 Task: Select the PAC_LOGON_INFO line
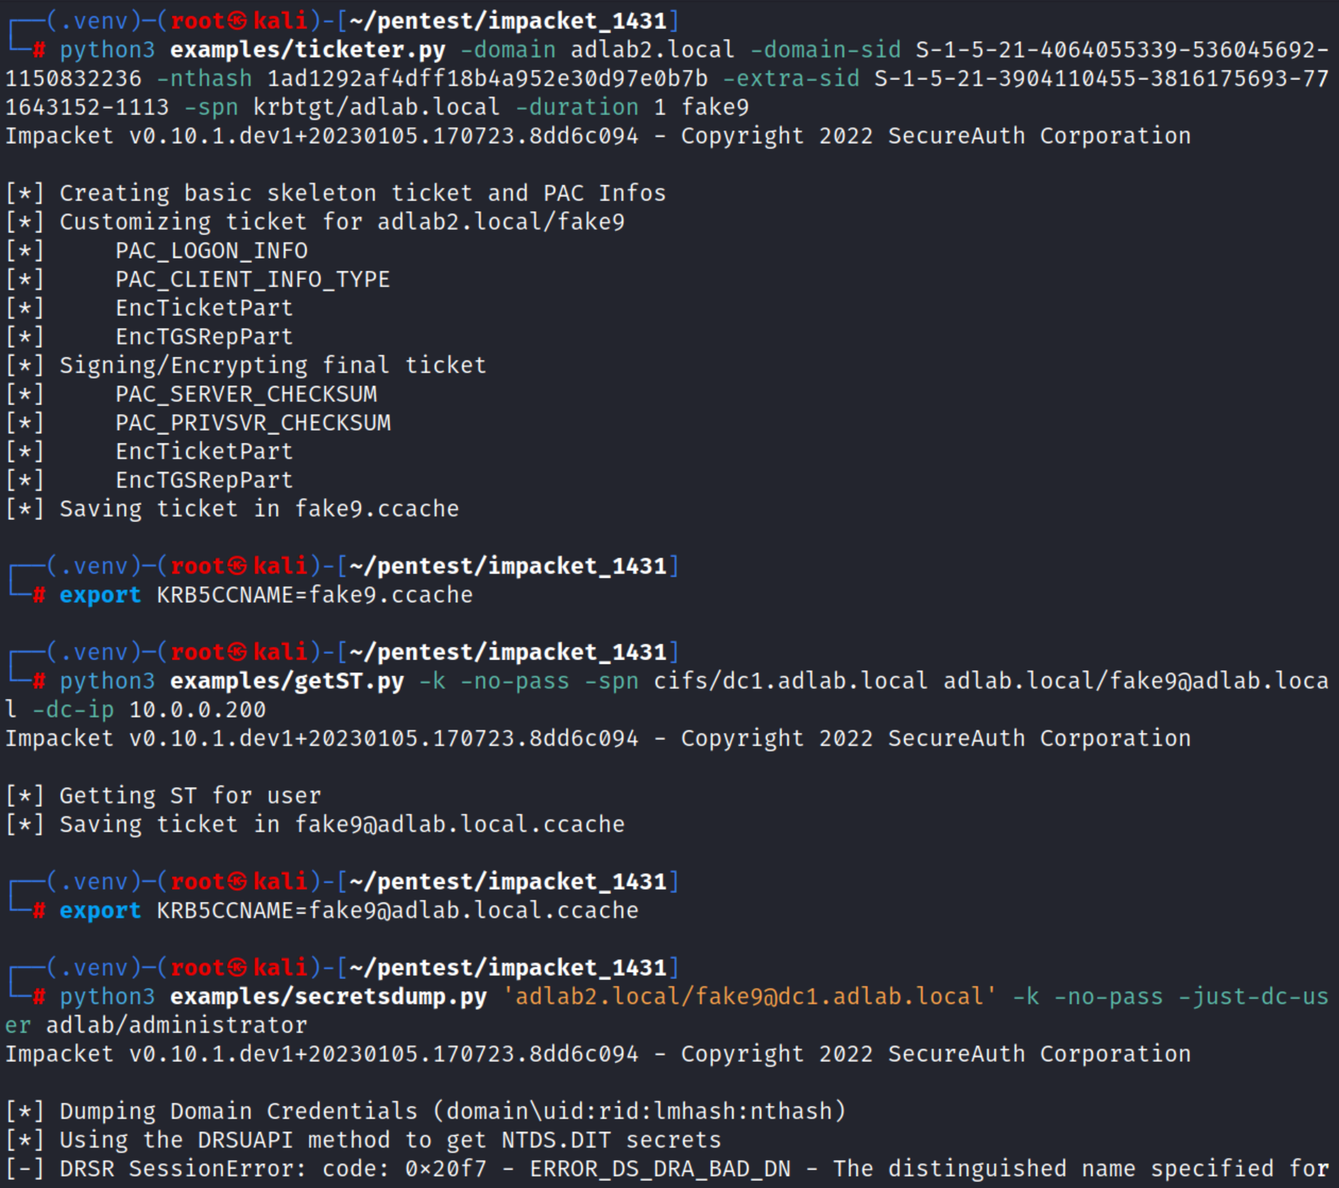212,251
